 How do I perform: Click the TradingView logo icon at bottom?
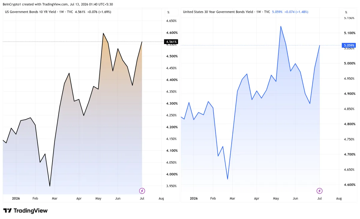click(x=7, y=211)
